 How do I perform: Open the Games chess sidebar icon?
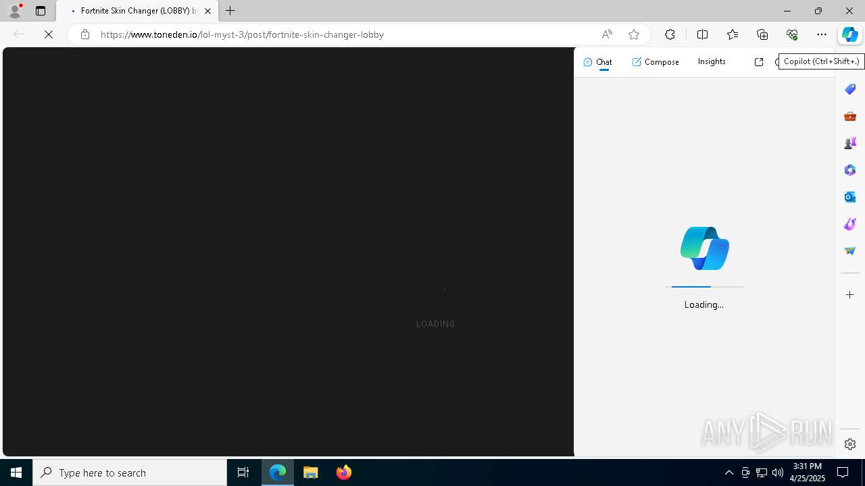tap(850, 143)
